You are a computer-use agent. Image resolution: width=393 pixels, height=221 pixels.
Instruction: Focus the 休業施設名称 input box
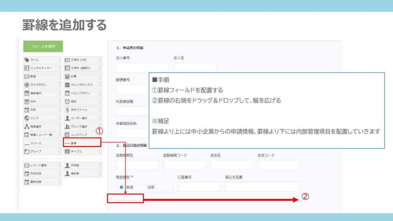132,133
